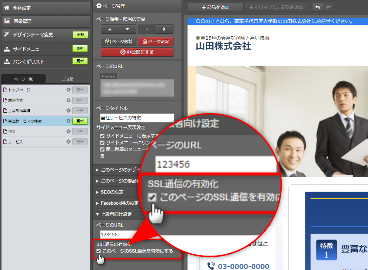Click the undo arrow icon
Image resolution: width=368 pixels, height=270 pixels.
point(318,7)
